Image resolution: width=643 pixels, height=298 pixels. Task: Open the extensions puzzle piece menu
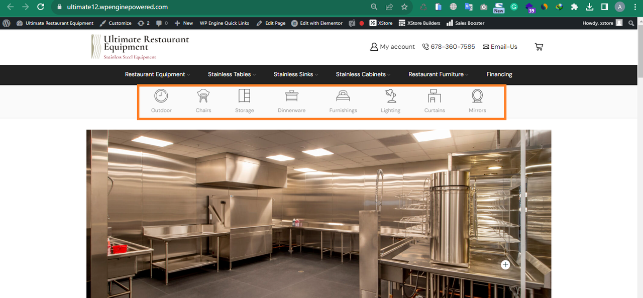575,7
